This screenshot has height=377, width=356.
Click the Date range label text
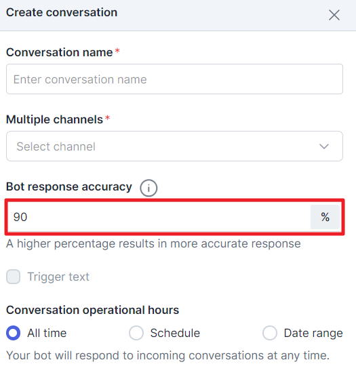pos(313,334)
